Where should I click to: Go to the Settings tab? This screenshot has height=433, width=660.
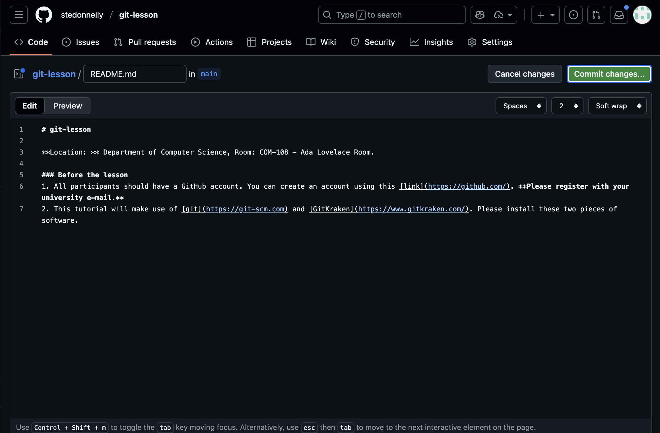(490, 42)
